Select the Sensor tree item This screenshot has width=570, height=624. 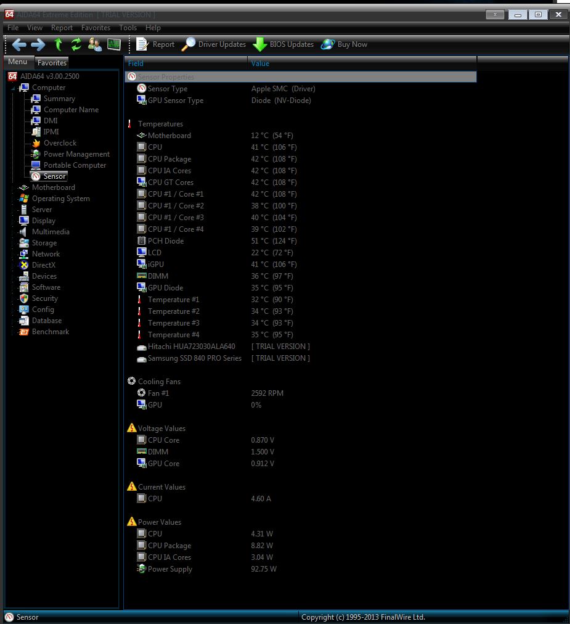point(49,176)
